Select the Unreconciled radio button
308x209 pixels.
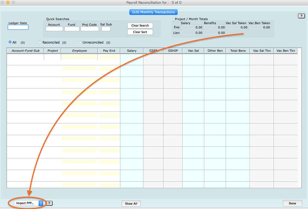80,42
